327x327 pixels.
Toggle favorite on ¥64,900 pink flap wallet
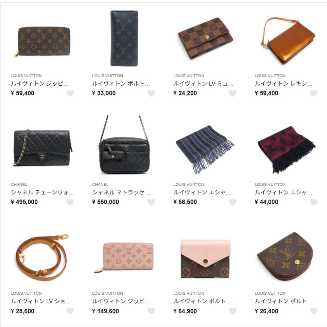pyautogui.click(x=232, y=311)
